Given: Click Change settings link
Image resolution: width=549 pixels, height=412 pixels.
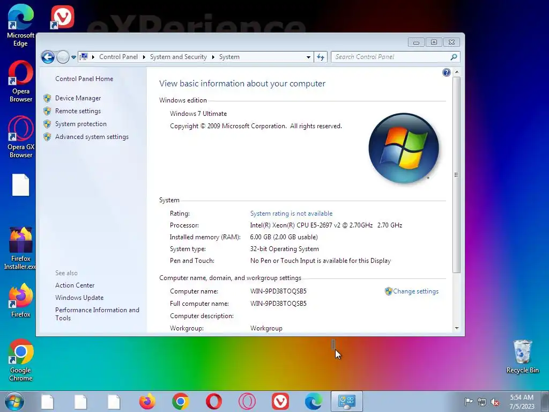Looking at the screenshot, I should click(x=416, y=291).
